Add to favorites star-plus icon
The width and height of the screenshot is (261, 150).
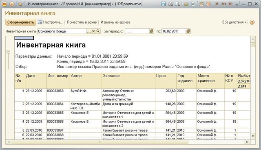[x=186, y=4]
